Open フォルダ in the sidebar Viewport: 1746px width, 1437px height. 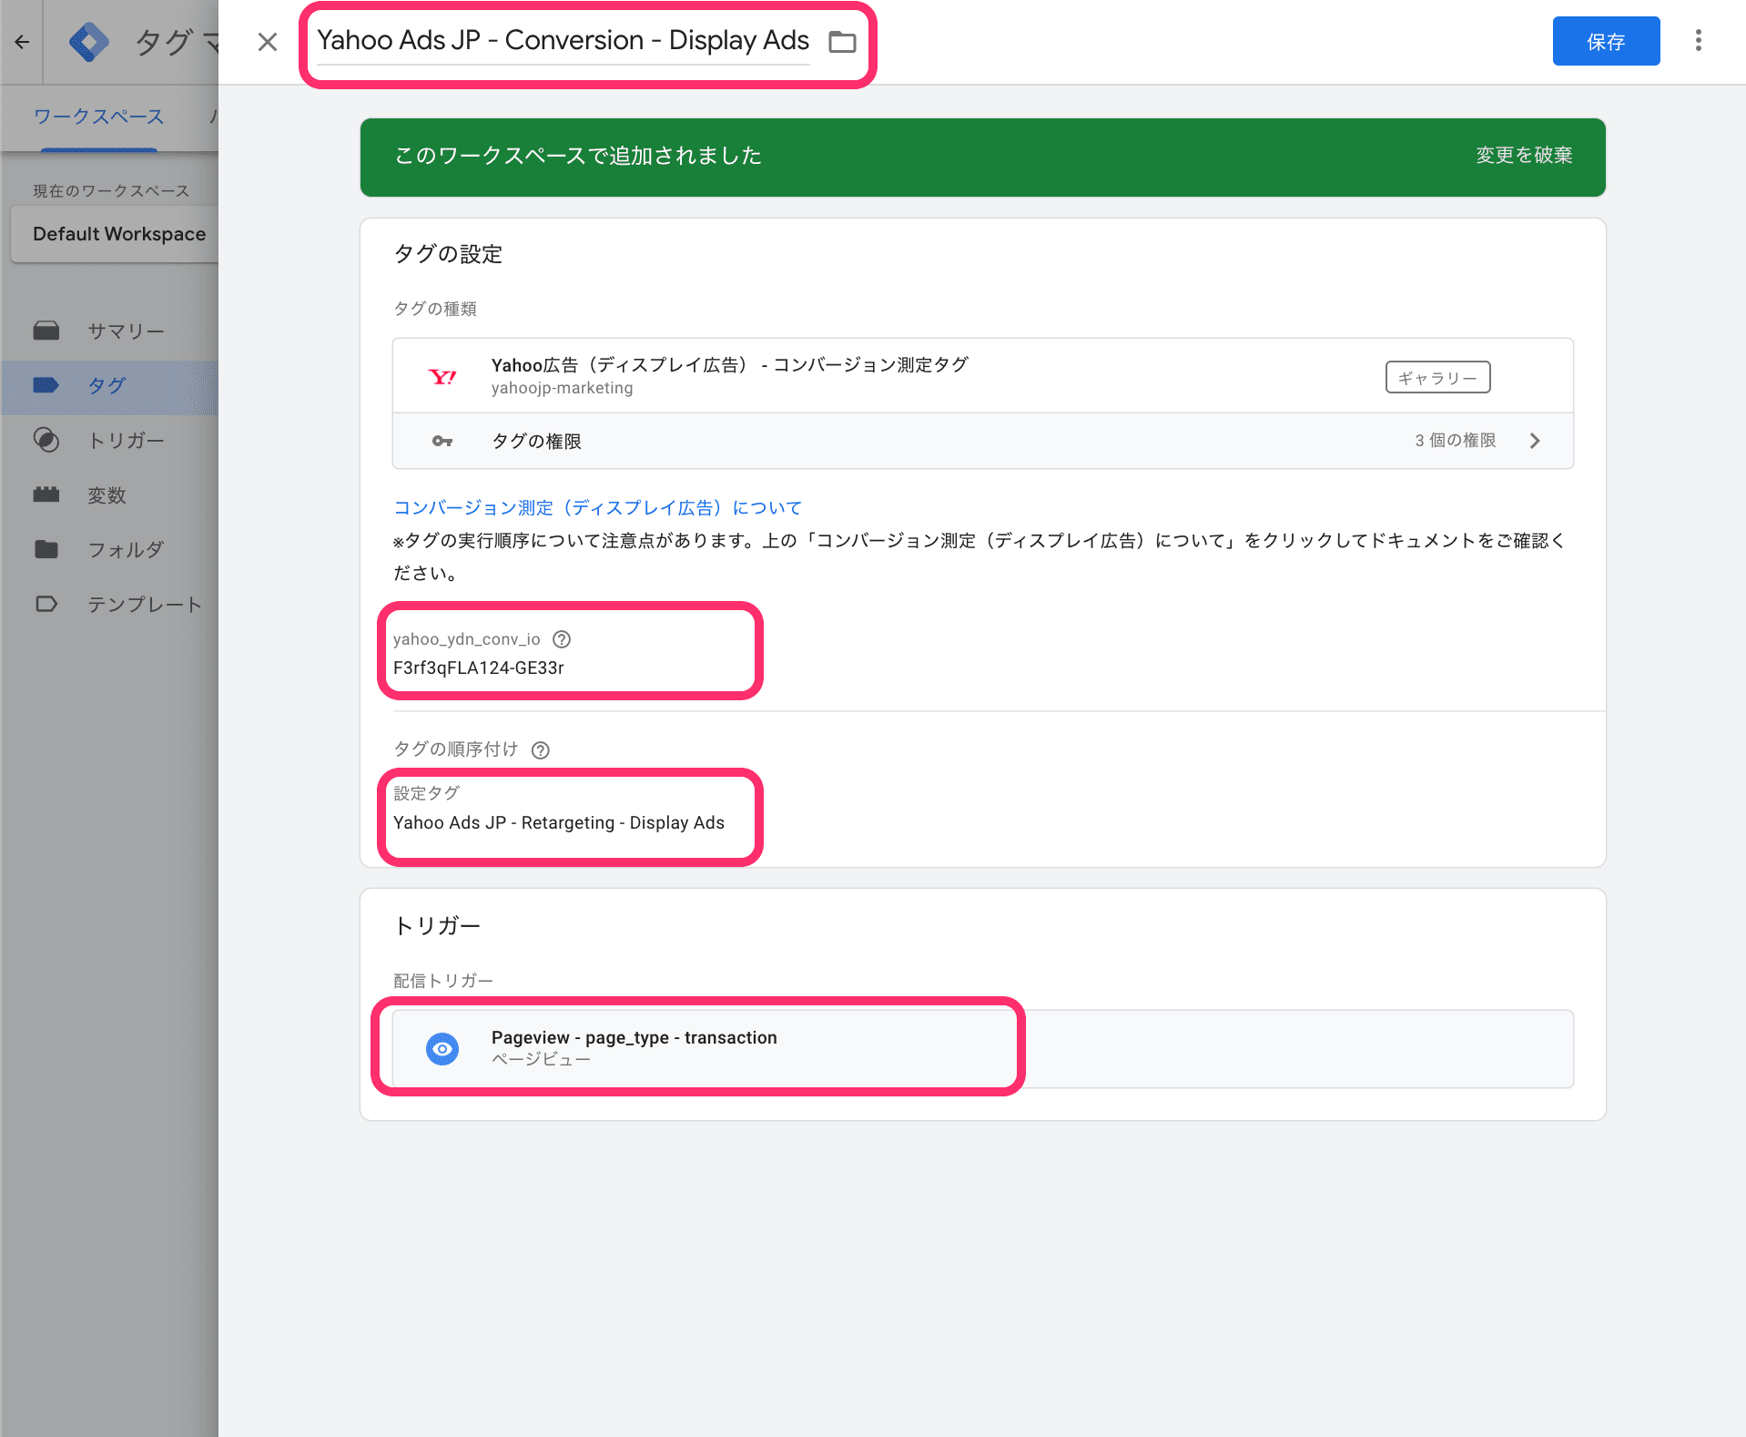click(126, 549)
